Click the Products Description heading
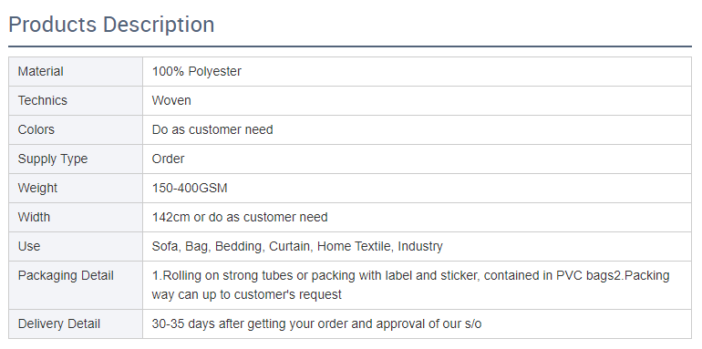The image size is (702, 349). point(111,25)
